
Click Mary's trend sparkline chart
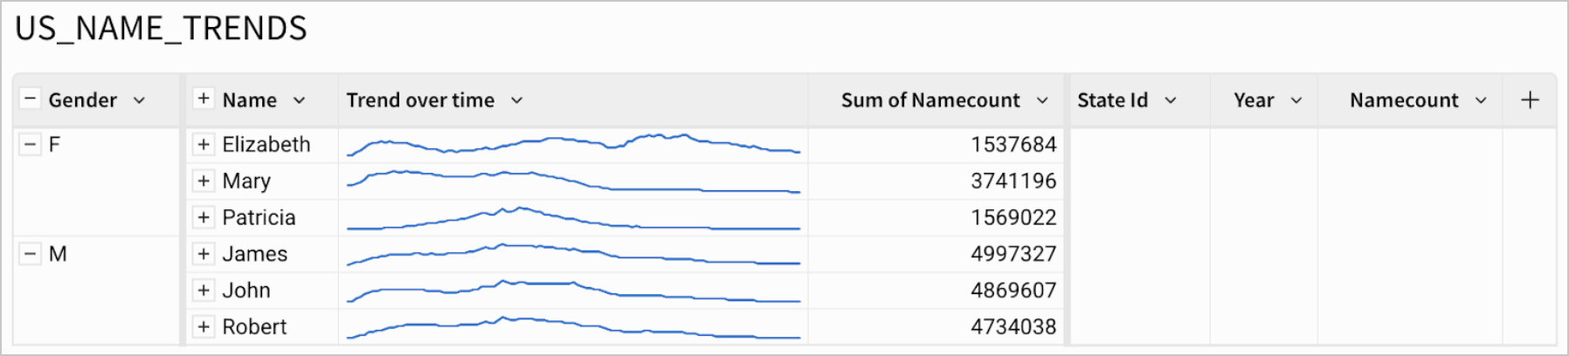[x=573, y=181]
